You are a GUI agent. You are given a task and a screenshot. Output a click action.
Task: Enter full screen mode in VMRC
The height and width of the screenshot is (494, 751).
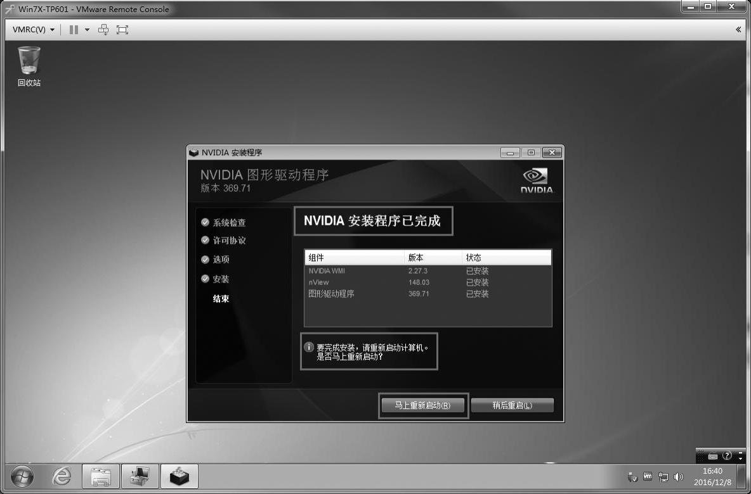[122, 30]
